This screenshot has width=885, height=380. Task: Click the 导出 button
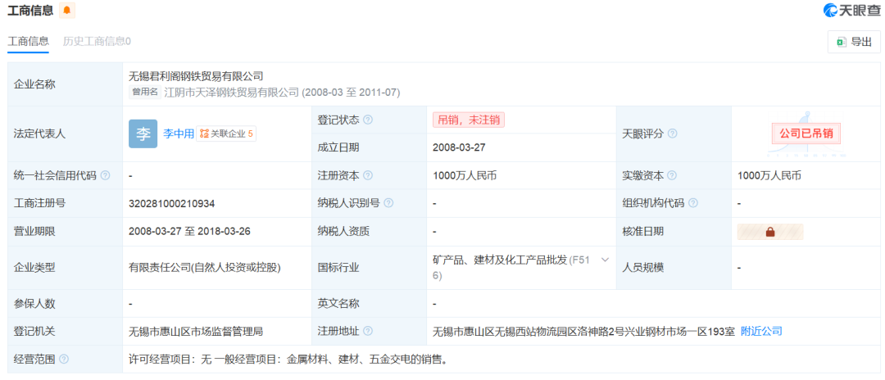854,42
